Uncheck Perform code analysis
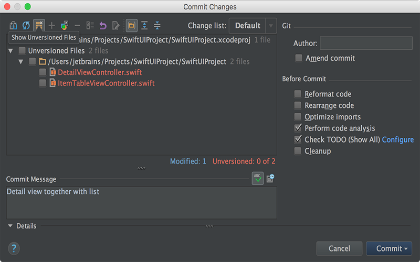Image resolution: width=420 pixels, height=262 pixels. [x=298, y=128]
